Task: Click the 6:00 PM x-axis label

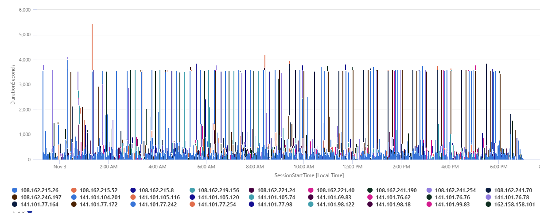Action: 499,167
